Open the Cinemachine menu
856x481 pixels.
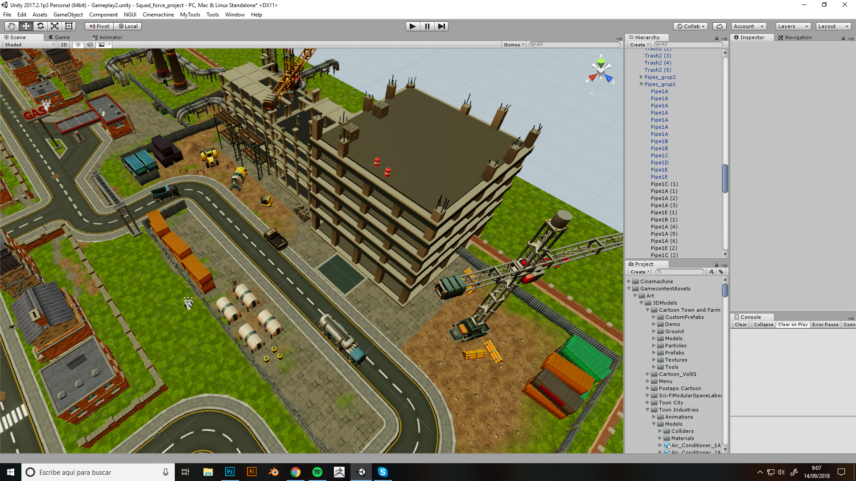[158, 15]
